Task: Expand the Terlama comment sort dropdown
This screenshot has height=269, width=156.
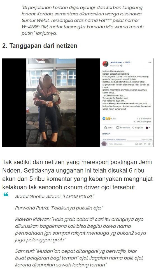Action: coord(106,134)
